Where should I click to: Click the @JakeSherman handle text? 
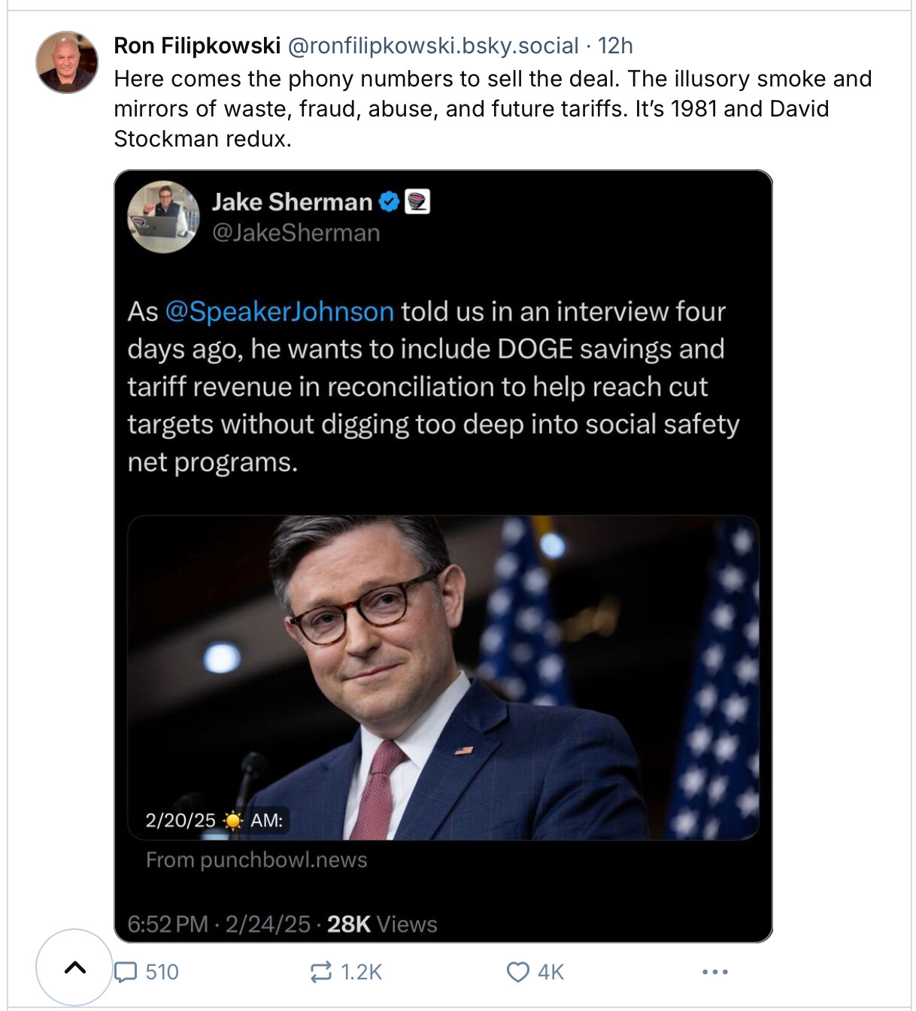pyautogui.click(x=296, y=233)
